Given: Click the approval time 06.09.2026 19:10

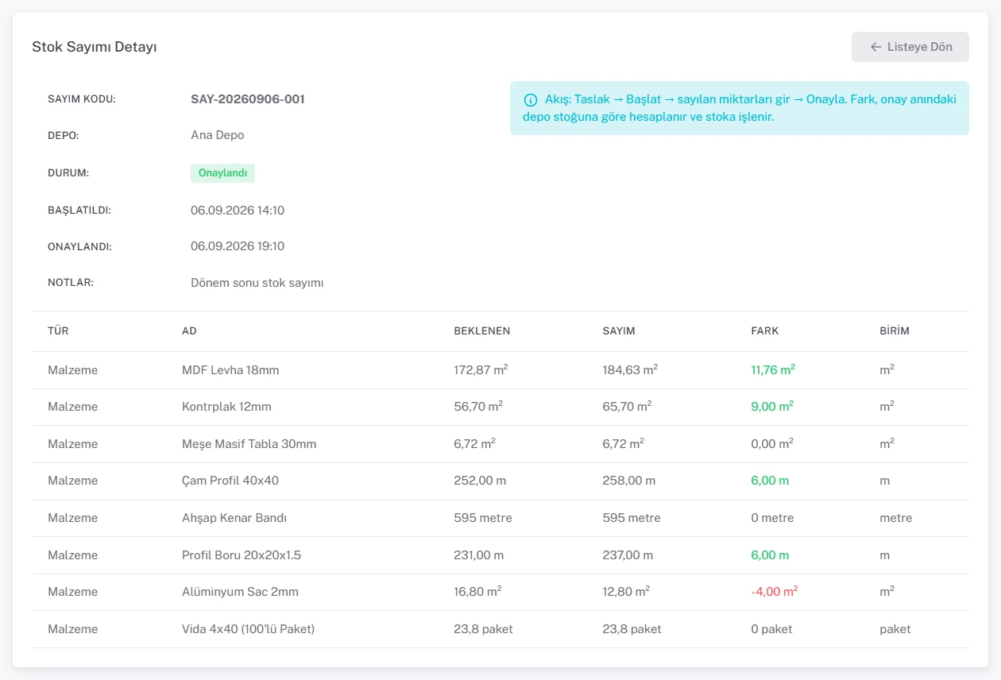Looking at the screenshot, I should point(238,246).
